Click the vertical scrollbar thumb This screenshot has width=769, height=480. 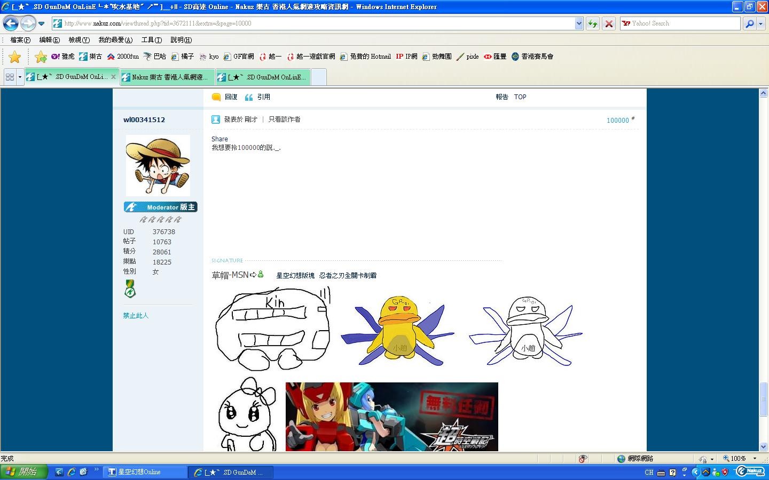[764, 399]
